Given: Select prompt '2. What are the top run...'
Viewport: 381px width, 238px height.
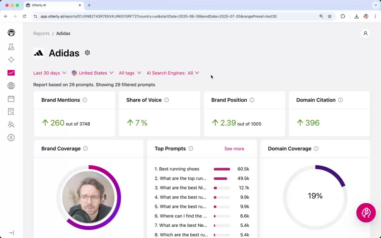Looking at the screenshot, I should [x=181, y=178].
